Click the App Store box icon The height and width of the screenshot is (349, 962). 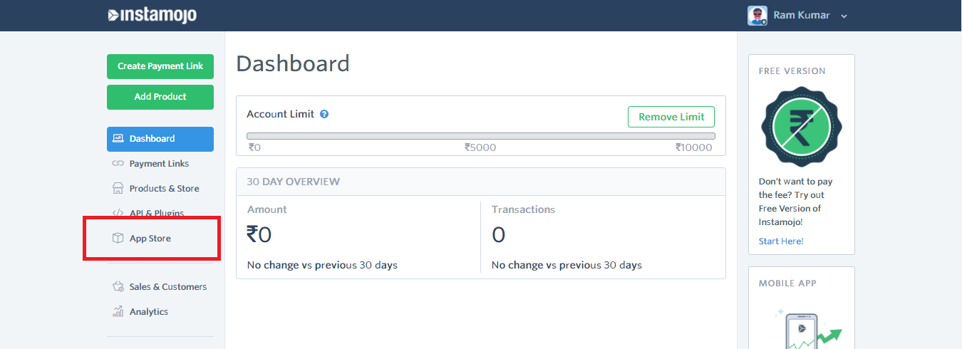118,239
